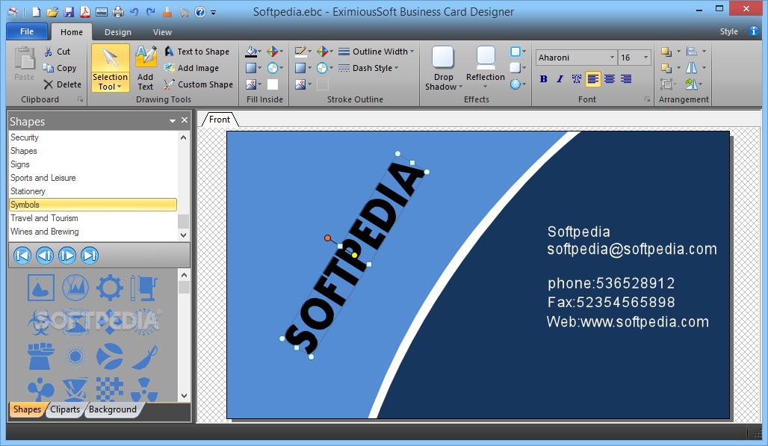Click the Open folder icon in quick access toolbar
This screenshot has height=446, width=768.
52,12
